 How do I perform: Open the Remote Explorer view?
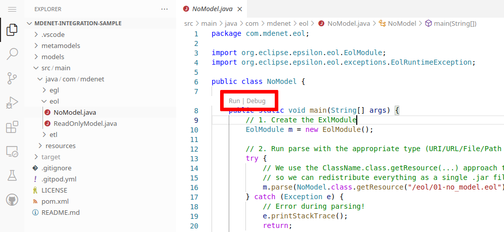[x=12, y=151]
